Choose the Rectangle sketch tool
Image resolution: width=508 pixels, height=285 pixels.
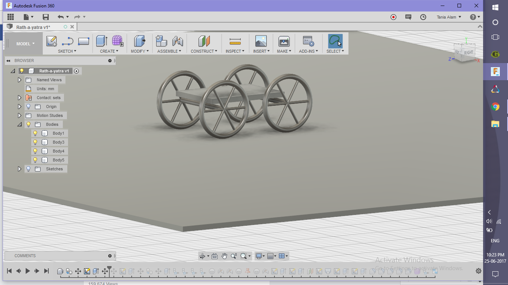(84, 41)
